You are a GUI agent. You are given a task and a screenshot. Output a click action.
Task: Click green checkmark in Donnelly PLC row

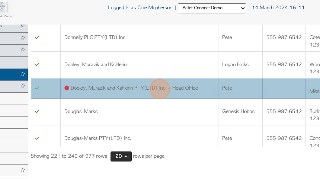click(x=37, y=37)
